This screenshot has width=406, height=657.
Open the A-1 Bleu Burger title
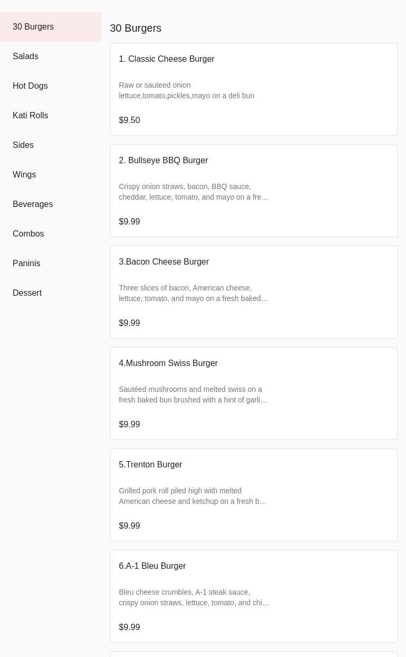click(x=152, y=566)
